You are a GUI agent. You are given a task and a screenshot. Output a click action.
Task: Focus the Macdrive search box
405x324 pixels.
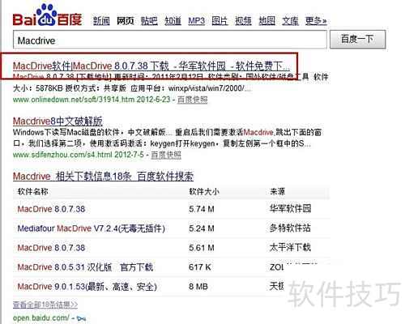[x=170, y=40]
